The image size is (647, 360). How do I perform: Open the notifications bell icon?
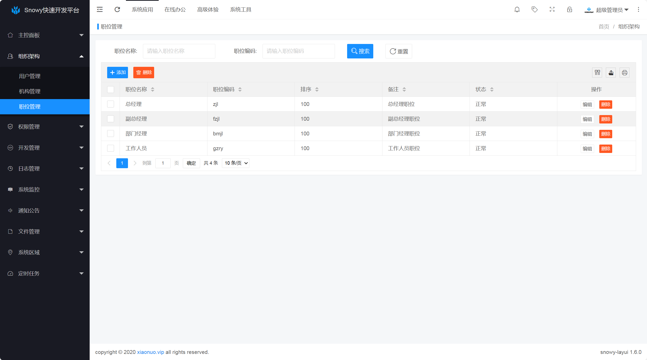pyautogui.click(x=517, y=10)
